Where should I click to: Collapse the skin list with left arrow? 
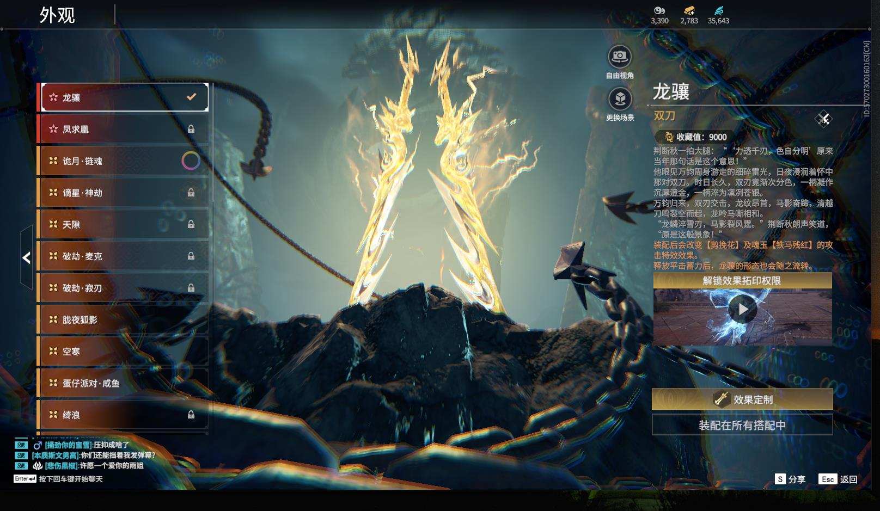point(26,258)
